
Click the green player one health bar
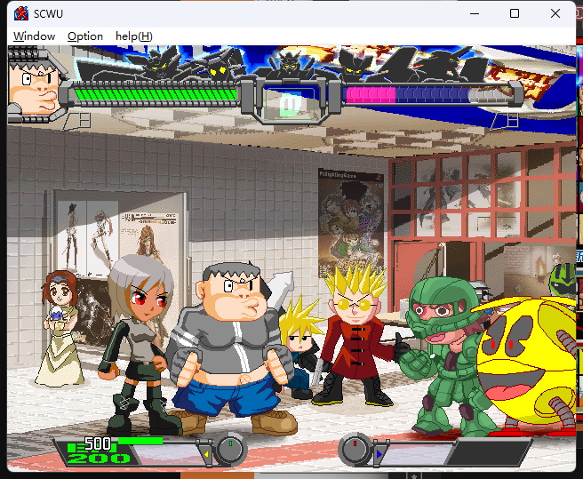point(155,95)
